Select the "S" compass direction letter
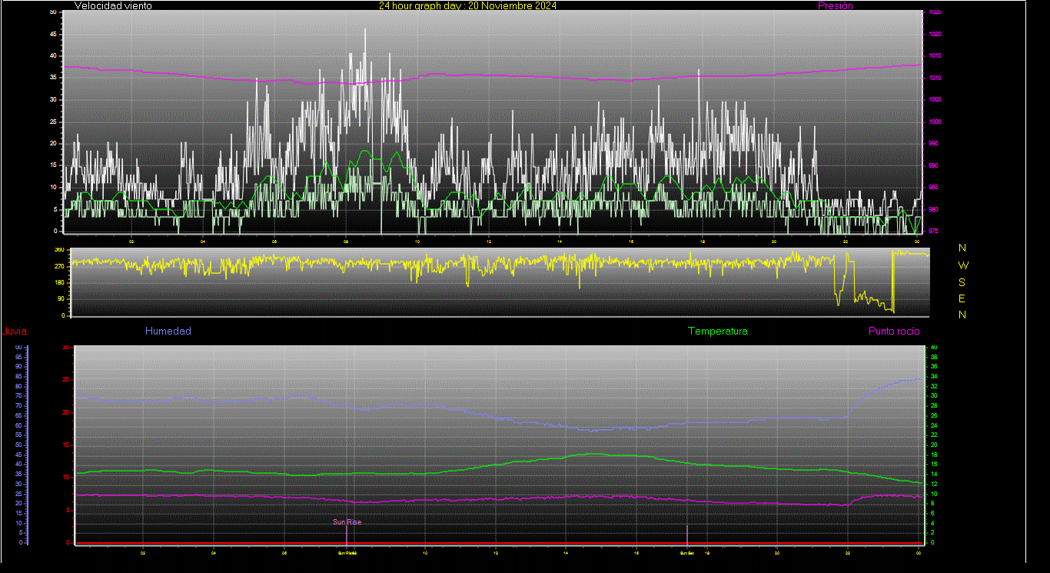The image size is (1050, 573). point(962,282)
